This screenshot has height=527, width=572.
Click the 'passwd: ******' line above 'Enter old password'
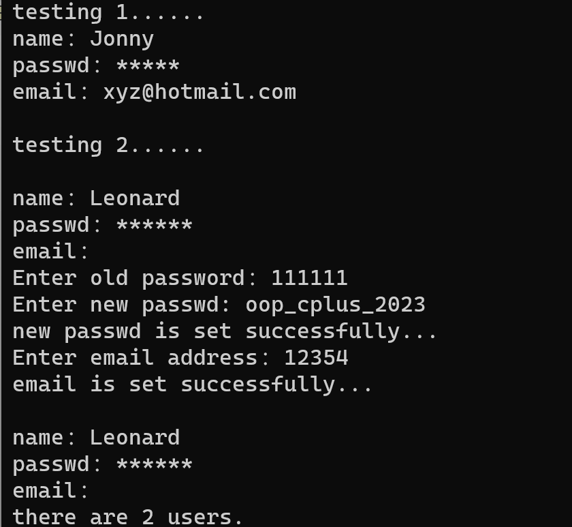pos(102,225)
